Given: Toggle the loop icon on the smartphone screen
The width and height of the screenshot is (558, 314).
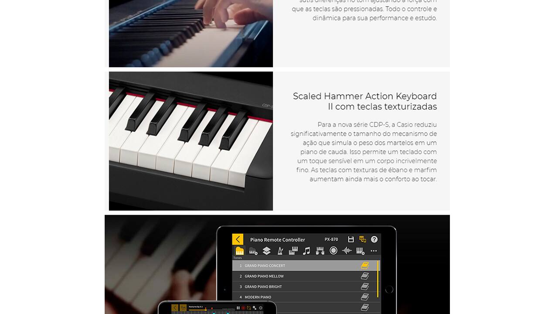Looking at the screenshot, I should click(x=248, y=307).
